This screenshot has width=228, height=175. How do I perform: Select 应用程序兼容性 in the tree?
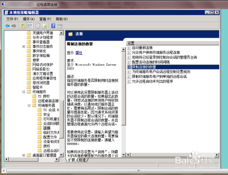[44, 78]
